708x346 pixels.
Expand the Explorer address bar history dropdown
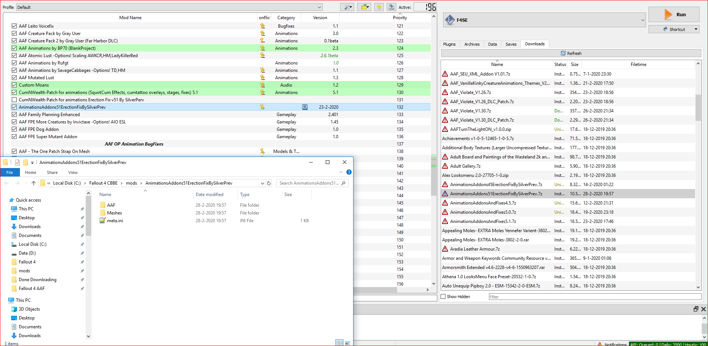(x=262, y=183)
